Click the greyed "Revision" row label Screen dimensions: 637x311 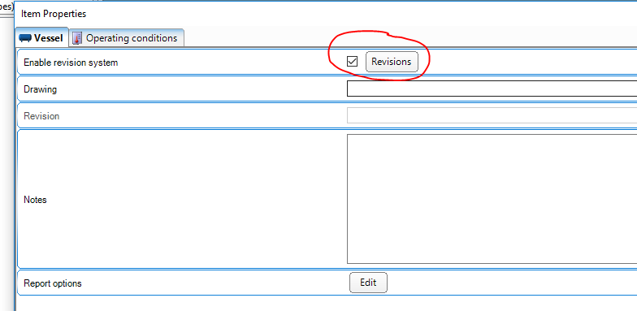(x=41, y=116)
